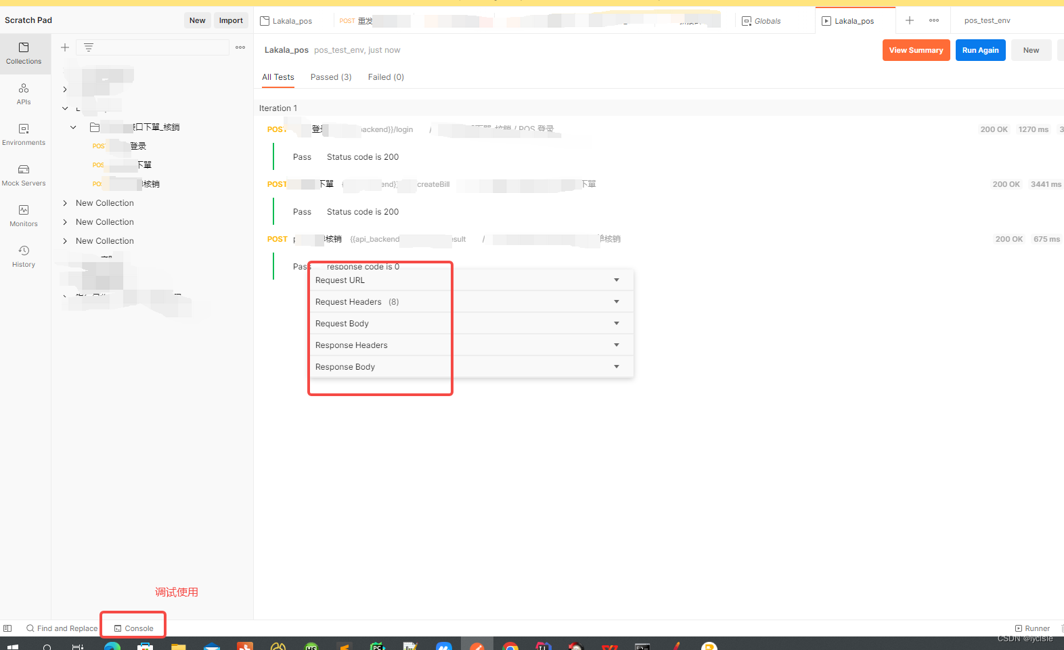Click the filter icon in the collections search
Screen dimensions: 1064x650
(x=89, y=47)
